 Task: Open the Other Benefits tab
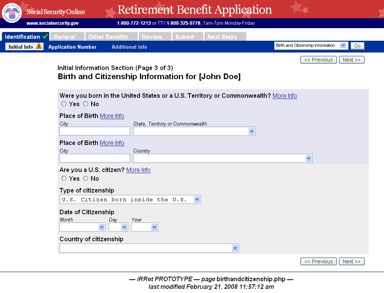pos(108,37)
